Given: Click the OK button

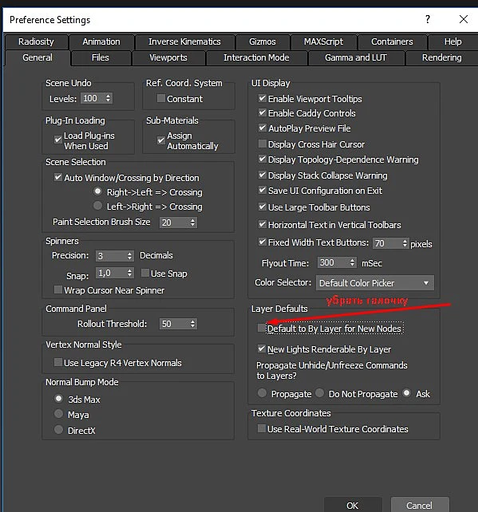Looking at the screenshot, I should pos(353,505).
